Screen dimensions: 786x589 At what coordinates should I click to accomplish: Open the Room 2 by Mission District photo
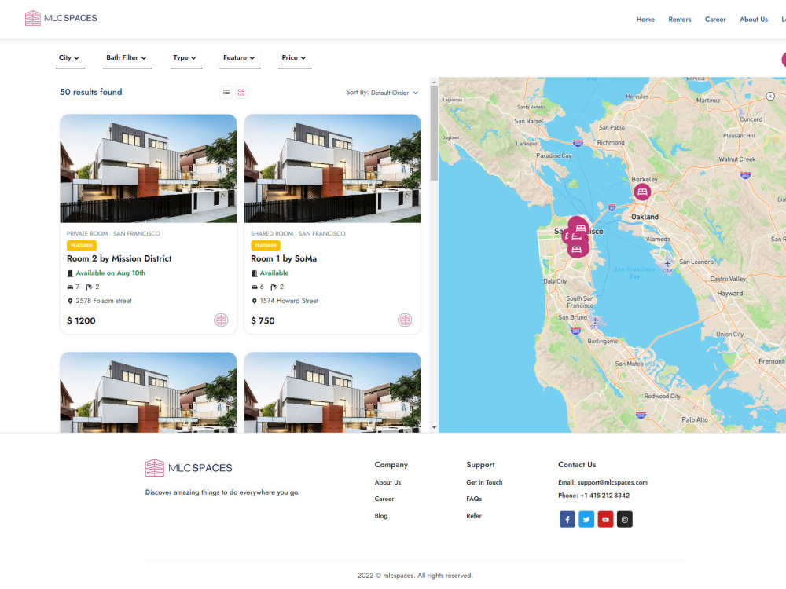click(149, 168)
